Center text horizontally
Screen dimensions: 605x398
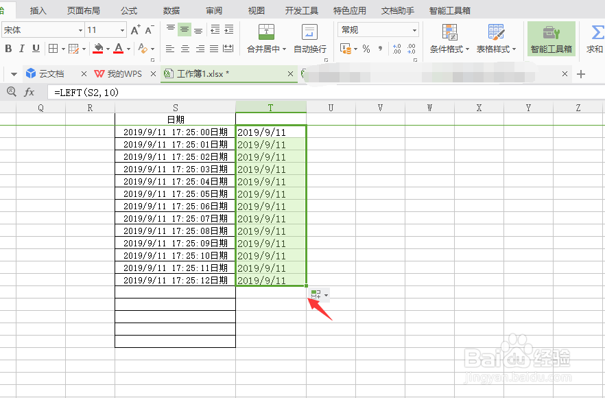pyautogui.click(x=185, y=49)
